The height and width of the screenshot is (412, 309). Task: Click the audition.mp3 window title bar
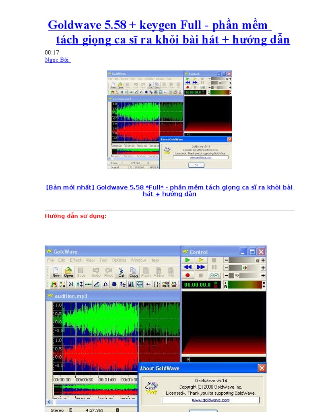tap(113, 296)
